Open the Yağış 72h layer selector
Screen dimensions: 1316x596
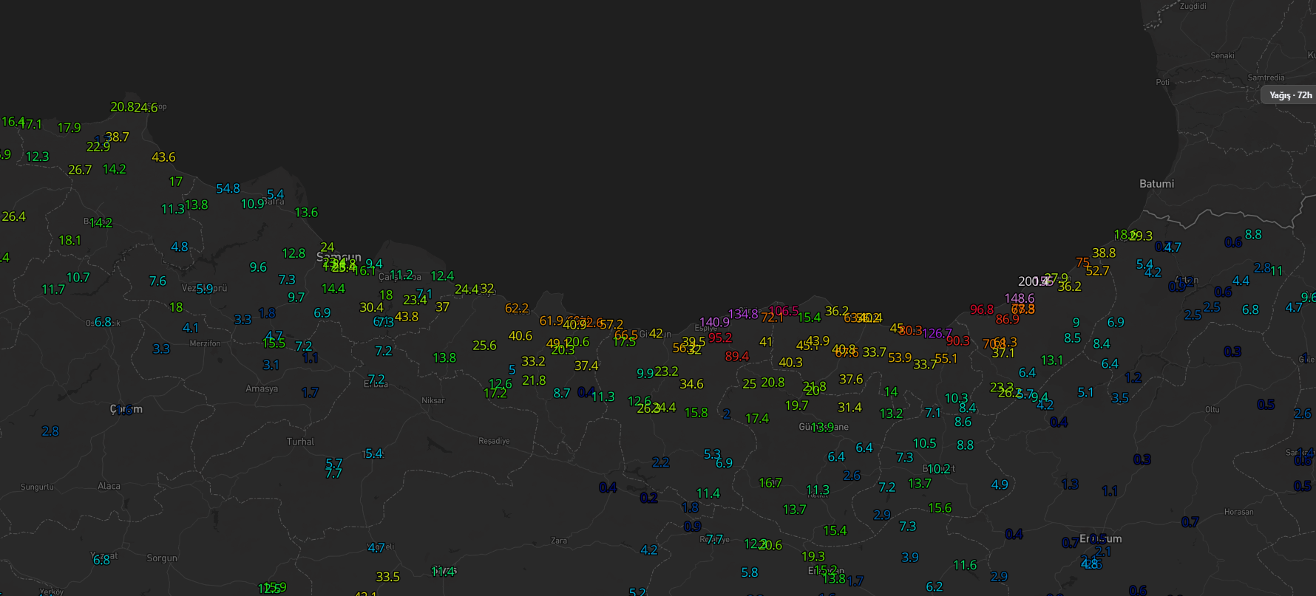(x=1290, y=95)
